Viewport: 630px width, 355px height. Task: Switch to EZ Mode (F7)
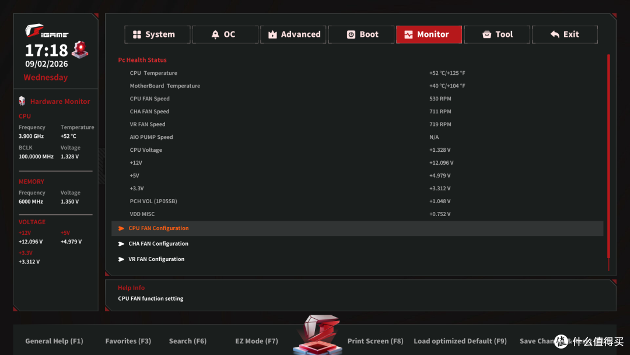click(257, 341)
